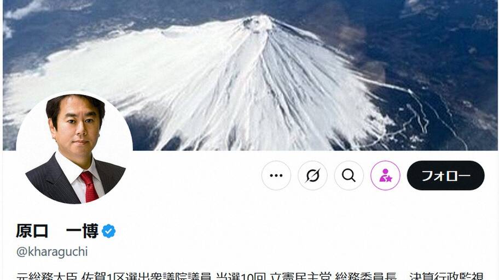
Task: Click the display name 原口 一博
Action: 57,231
